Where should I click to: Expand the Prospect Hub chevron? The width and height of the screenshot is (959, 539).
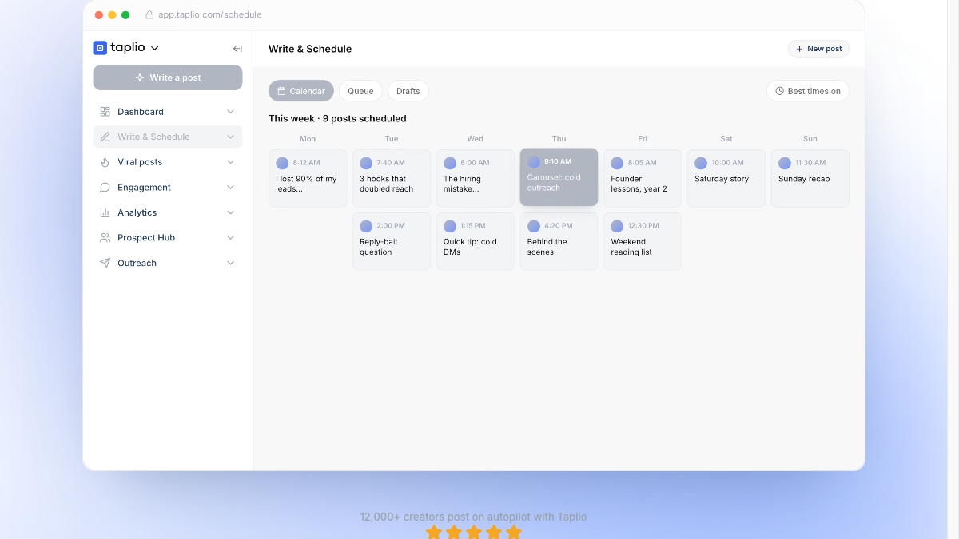pos(231,238)
